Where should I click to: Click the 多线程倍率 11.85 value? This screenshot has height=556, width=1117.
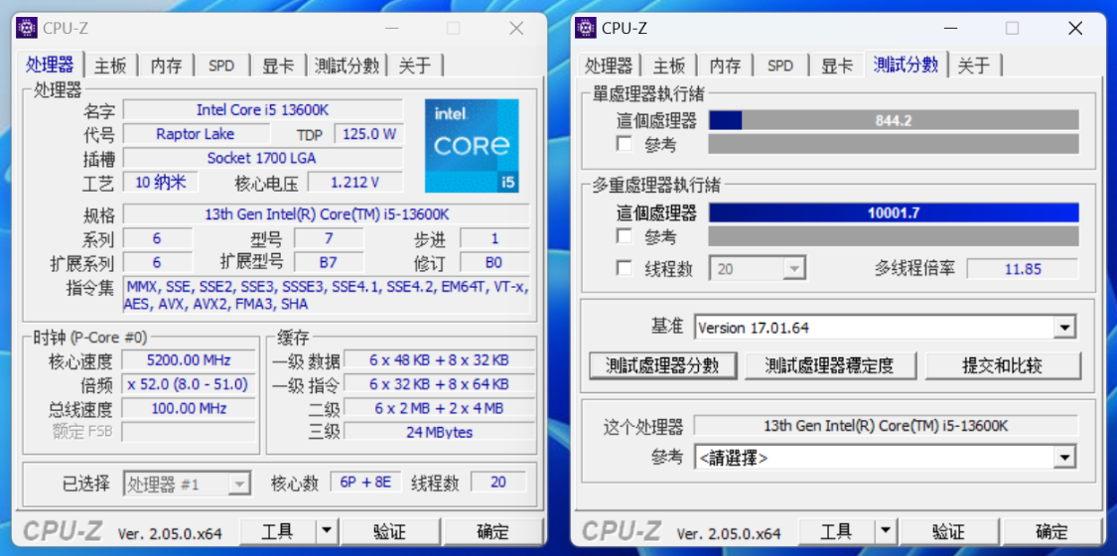click(1023, 269)
